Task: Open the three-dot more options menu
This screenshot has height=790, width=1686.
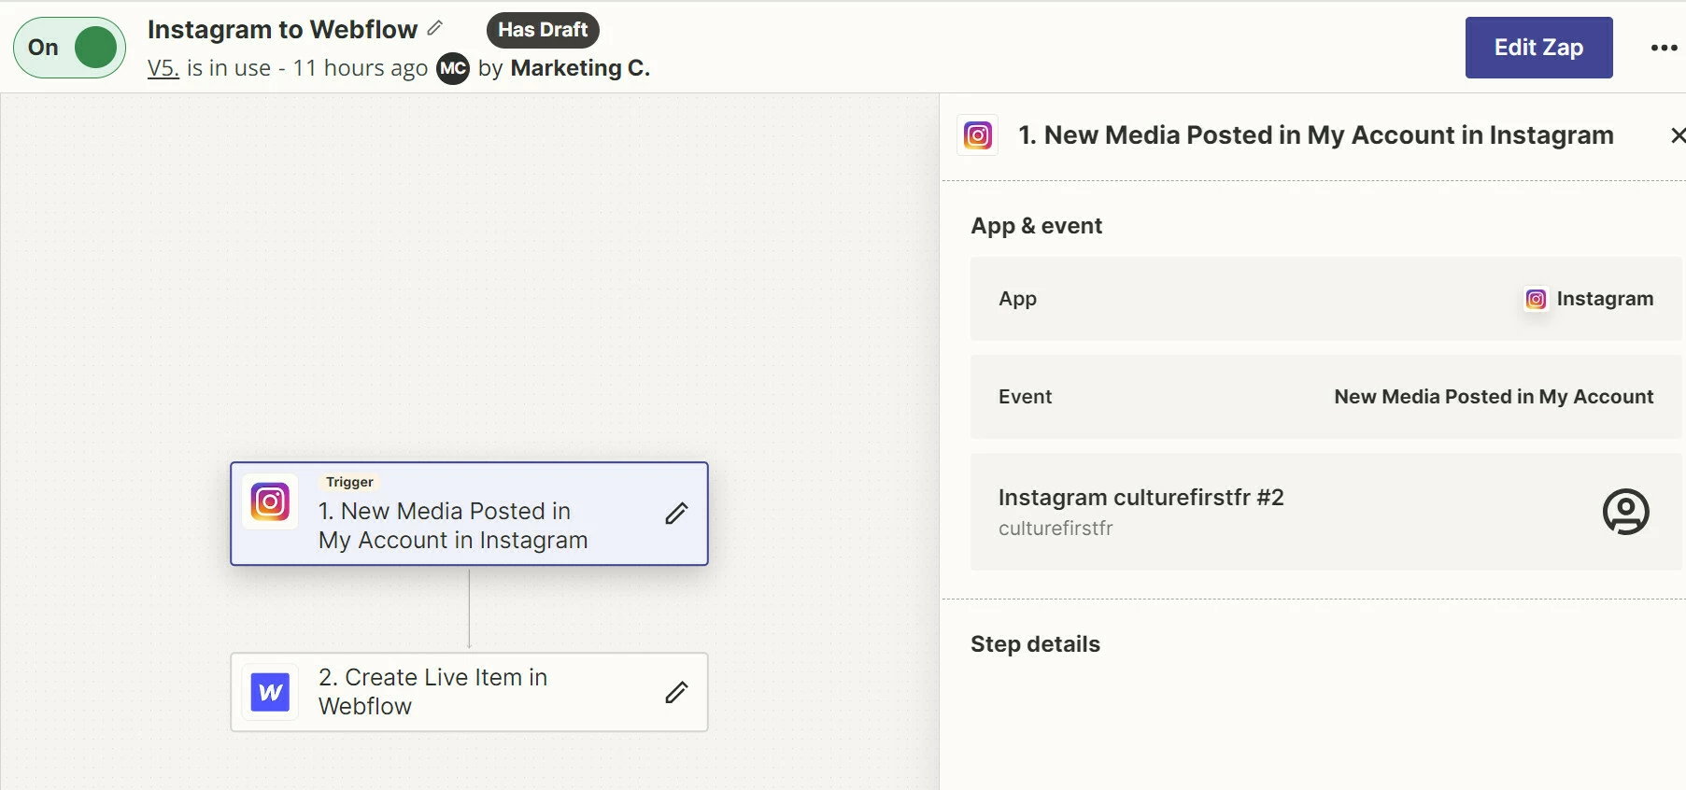Action: (1664, 48)
